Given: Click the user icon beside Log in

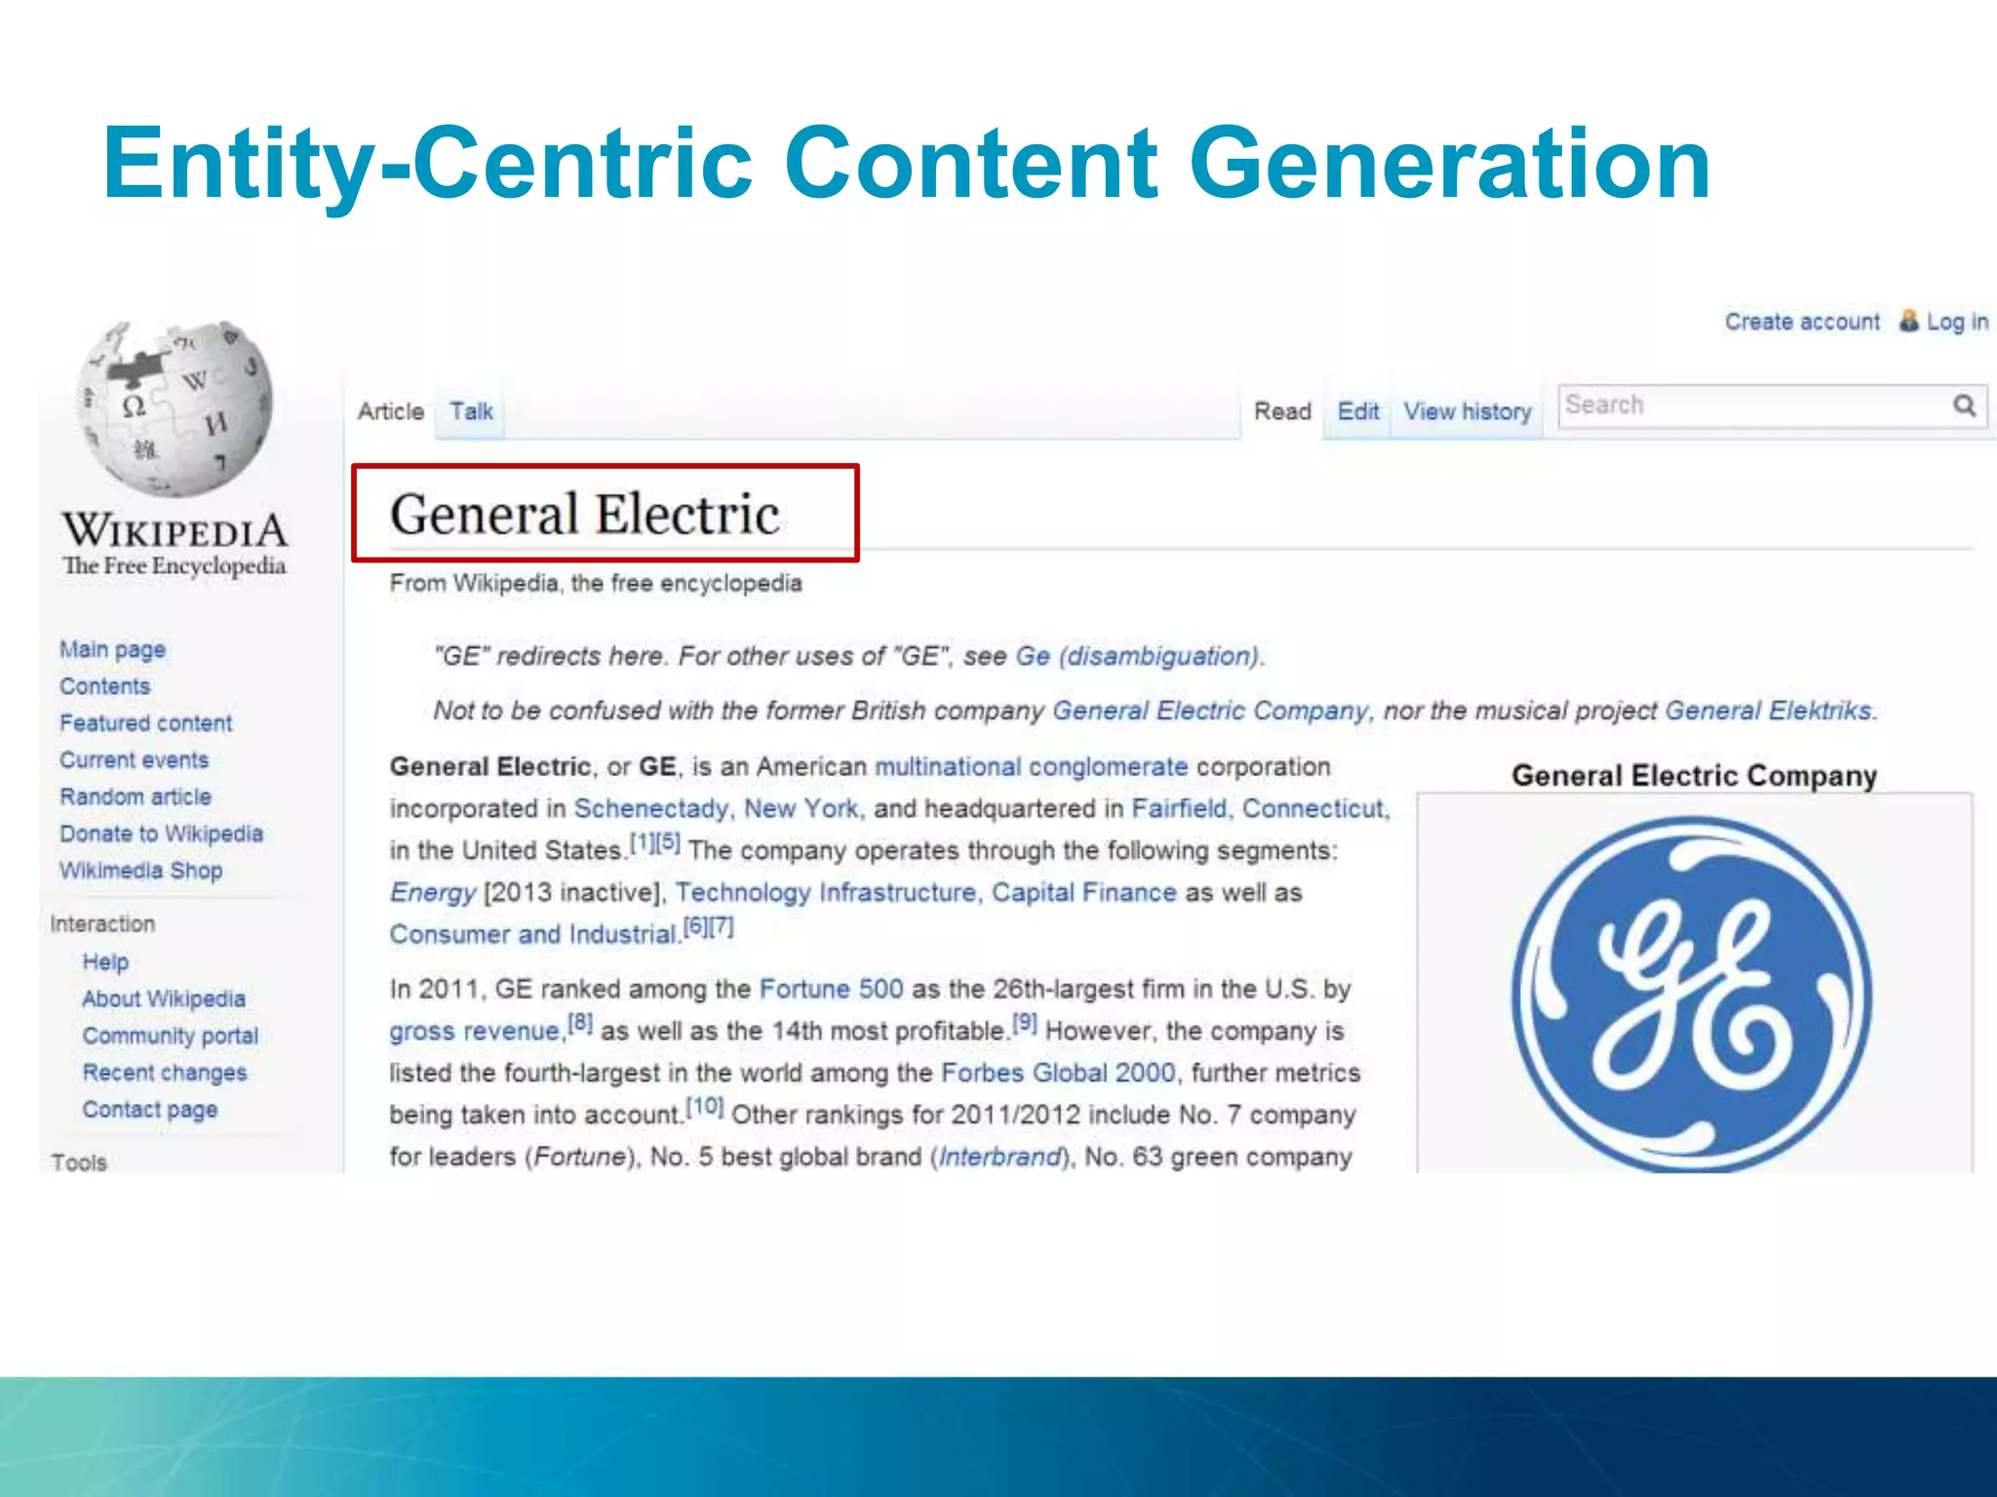Looking at the screenshot, I should (x=1908, y=321).
